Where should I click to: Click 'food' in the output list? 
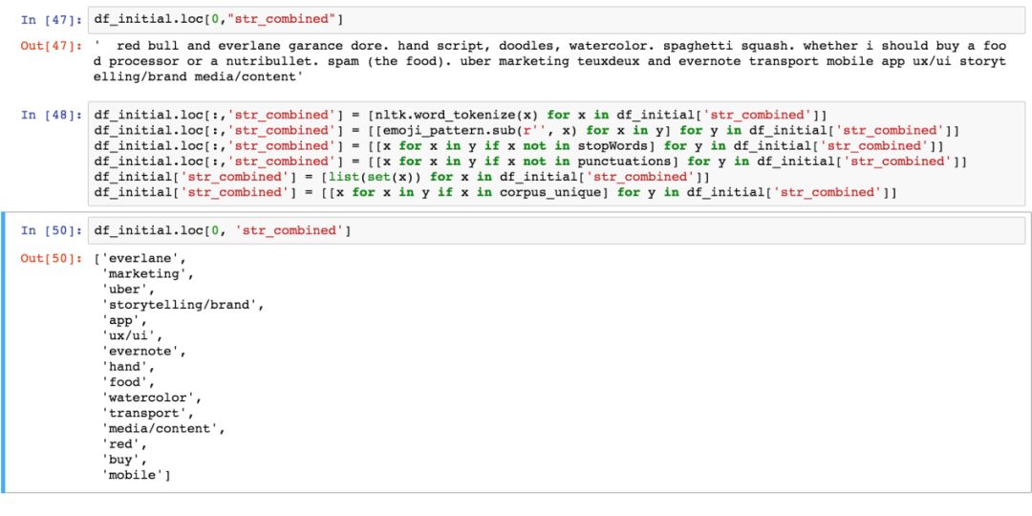tap(128, 382)
